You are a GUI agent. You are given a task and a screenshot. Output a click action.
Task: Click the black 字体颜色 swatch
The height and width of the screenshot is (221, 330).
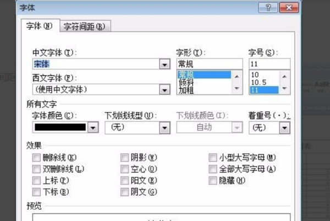pos(60,127)
